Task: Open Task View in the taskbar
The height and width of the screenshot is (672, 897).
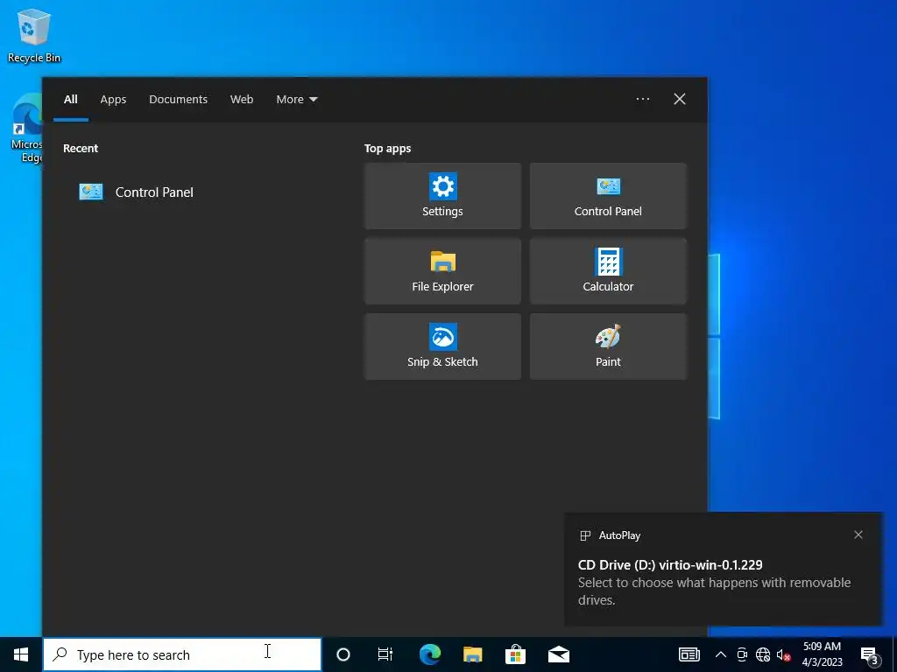Action: click(x=385, y=654)
